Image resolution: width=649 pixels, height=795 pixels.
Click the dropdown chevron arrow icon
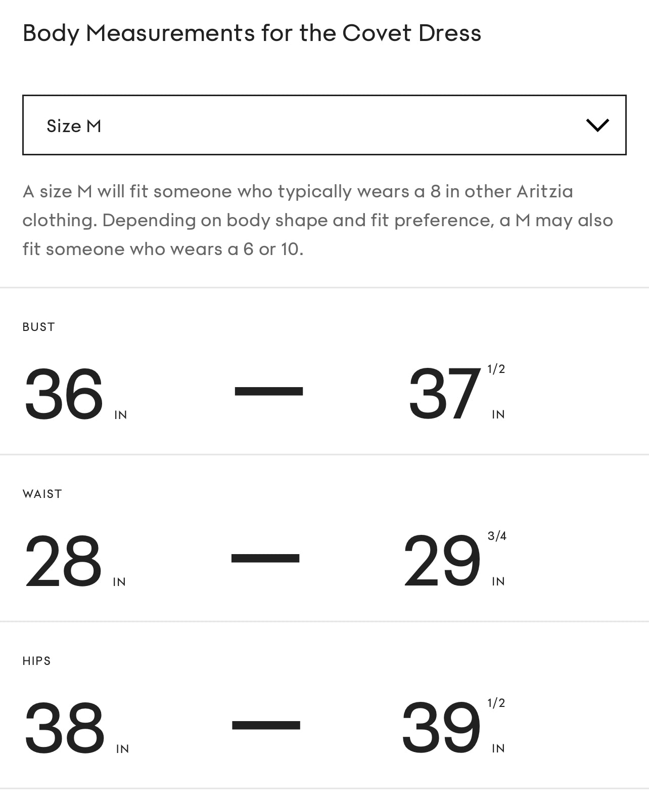597,125
